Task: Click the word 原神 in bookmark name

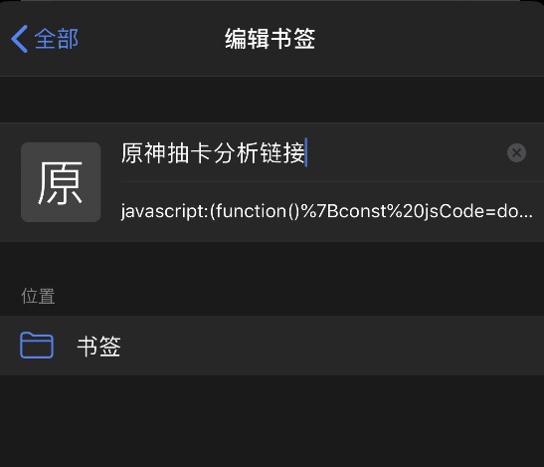Action: [x=143, y=153]
